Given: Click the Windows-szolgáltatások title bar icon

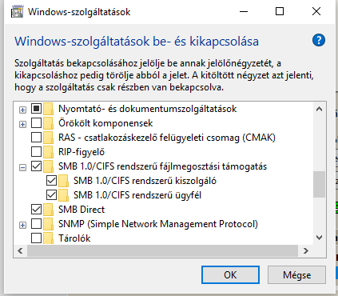Looking at the screenshot, I should coord(18,12).
